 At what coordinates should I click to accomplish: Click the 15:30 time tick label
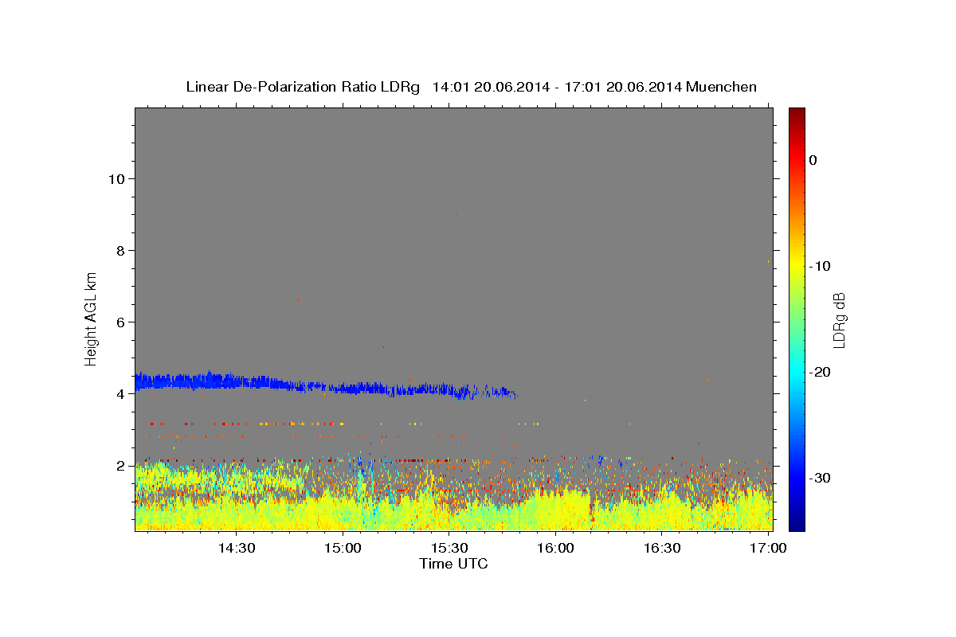pos(449,548)
